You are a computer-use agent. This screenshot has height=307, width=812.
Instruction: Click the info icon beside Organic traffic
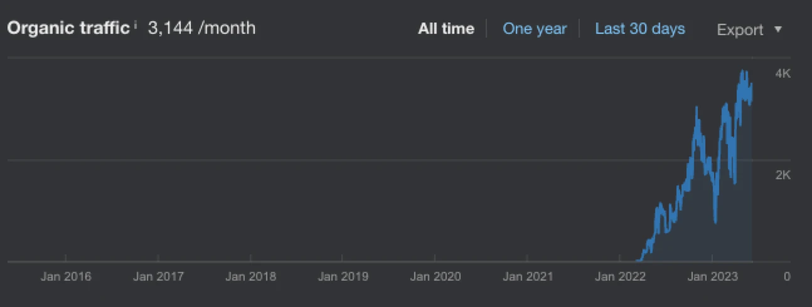pyautogui.click(x=135, y=25)
